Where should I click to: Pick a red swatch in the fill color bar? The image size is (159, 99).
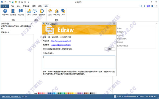coord(39,93)
